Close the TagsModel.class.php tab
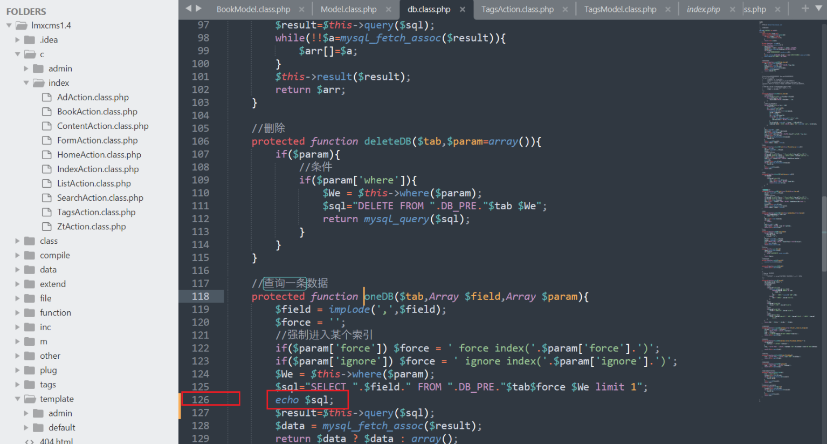This screenshot has width=827, height=444. 668,9
